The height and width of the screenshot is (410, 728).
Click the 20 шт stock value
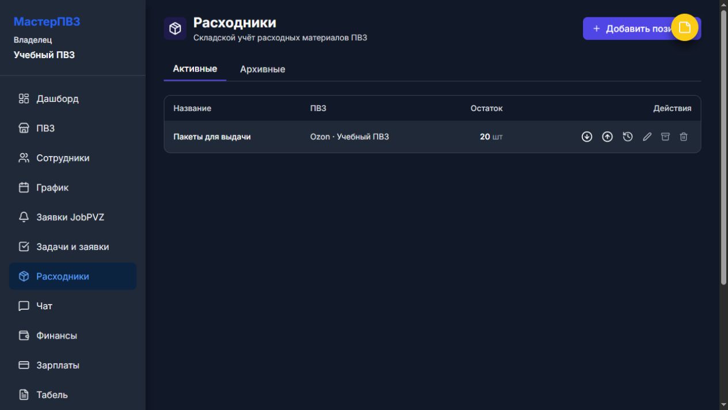(491, 136)
